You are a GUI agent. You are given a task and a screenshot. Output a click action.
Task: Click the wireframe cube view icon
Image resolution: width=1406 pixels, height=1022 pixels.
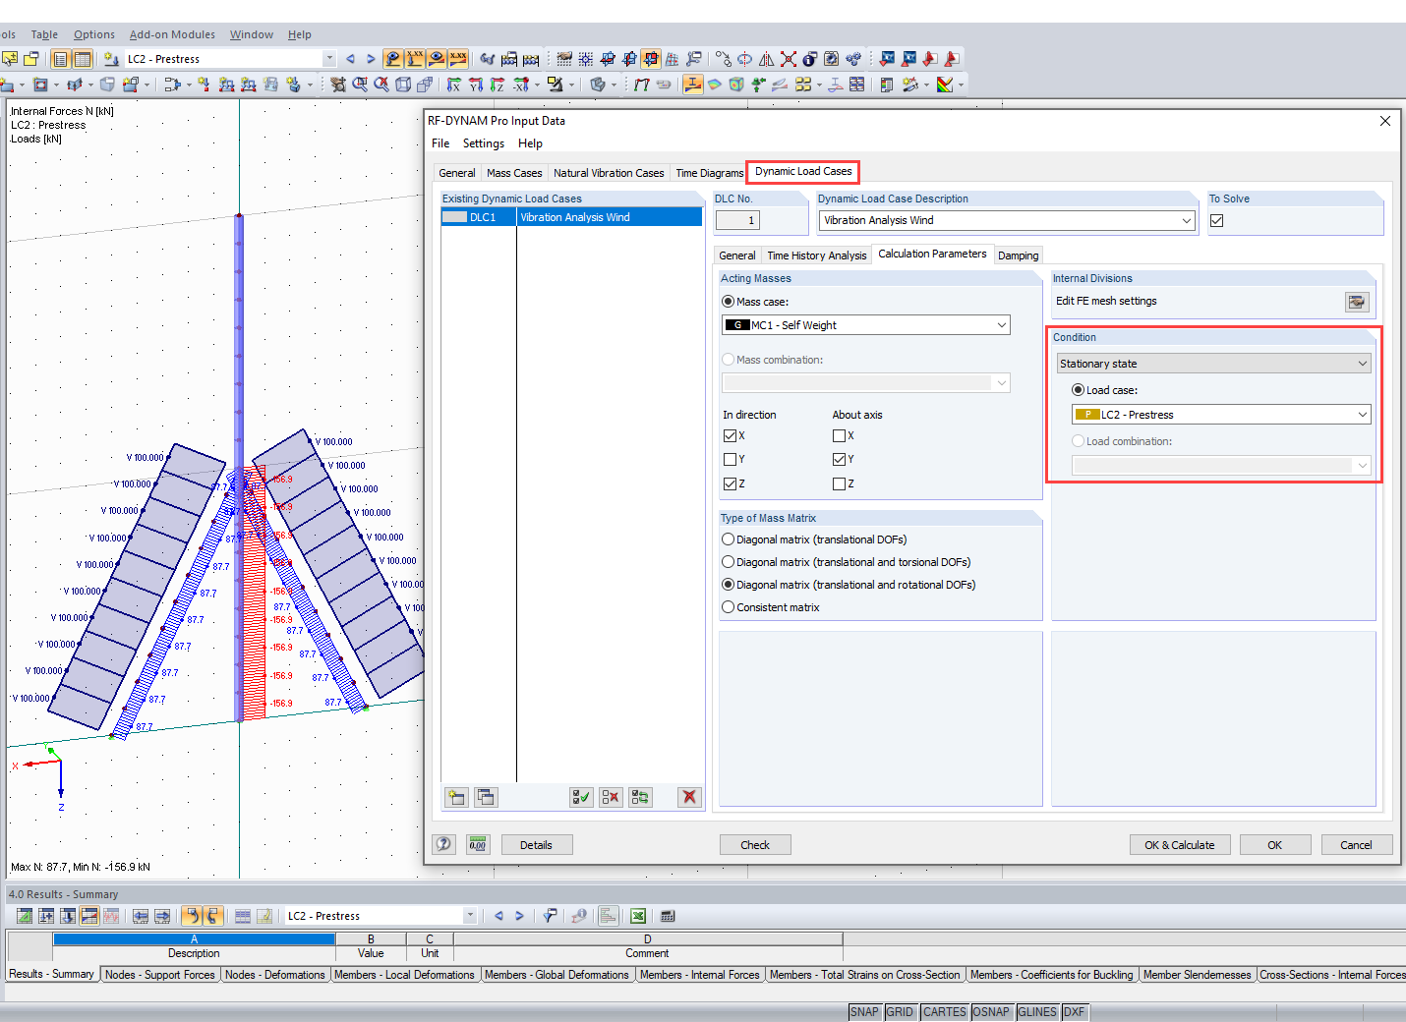click(403, 85)
